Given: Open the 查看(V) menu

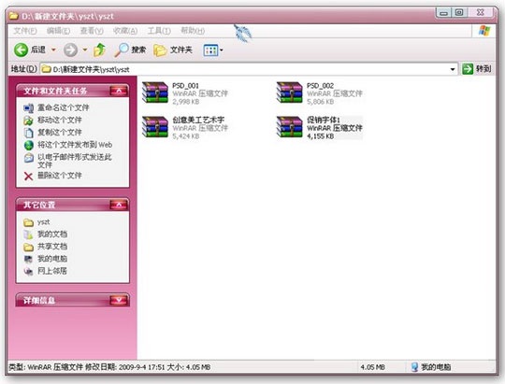Looking at the screenshot, I should coord(92,31).
